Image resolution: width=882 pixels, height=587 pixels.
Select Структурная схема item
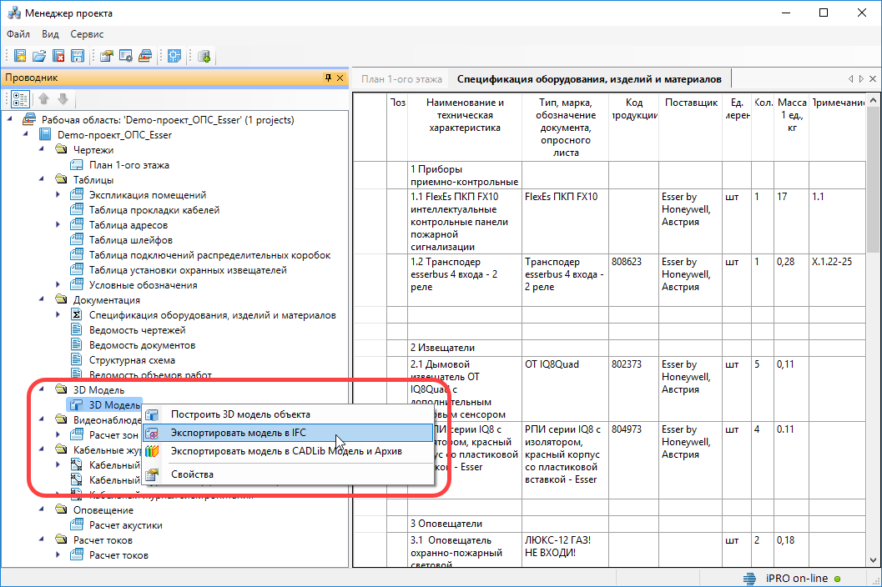coord(132,360)
